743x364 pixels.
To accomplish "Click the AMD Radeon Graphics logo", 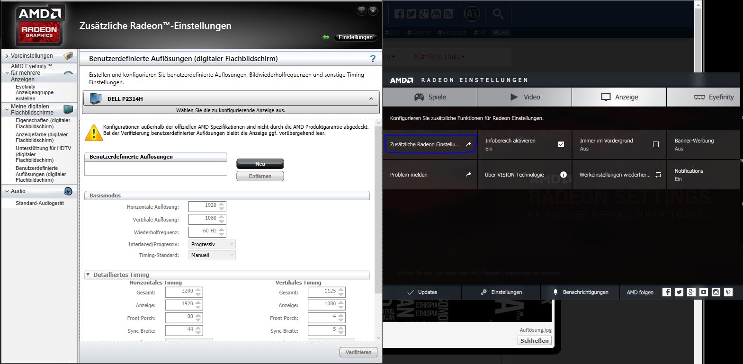I will (40, 25).
